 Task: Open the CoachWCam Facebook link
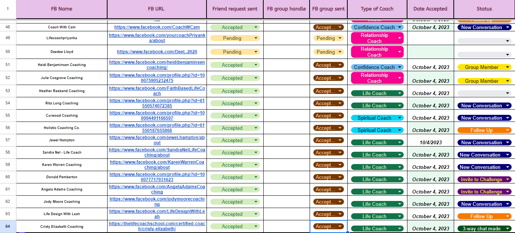tap(157, 27)
